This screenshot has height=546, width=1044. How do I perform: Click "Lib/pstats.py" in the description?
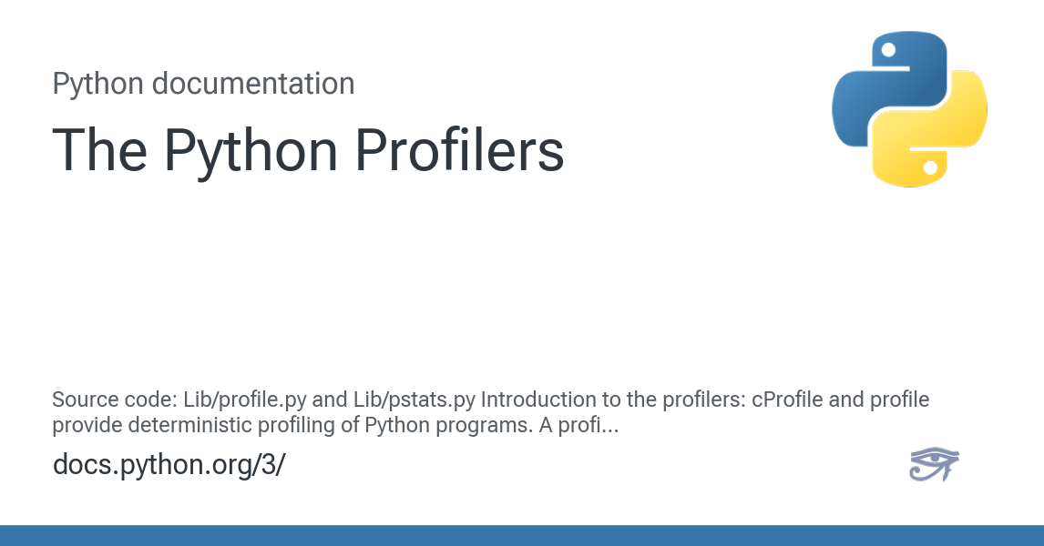[x=419, y=399]
